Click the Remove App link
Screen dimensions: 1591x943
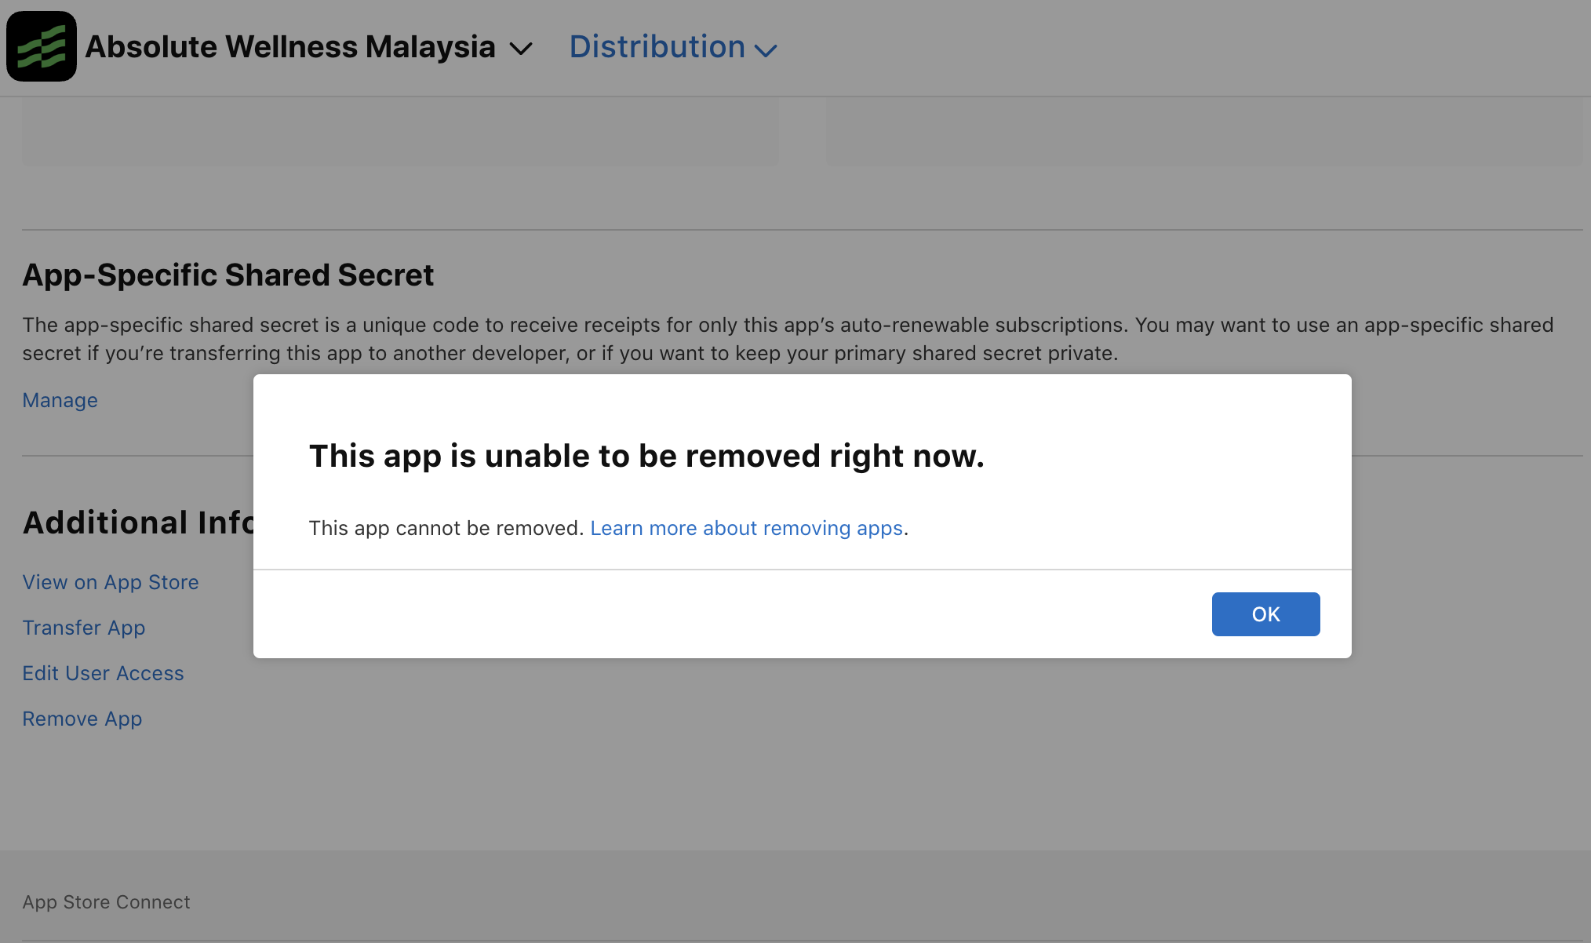82,719
